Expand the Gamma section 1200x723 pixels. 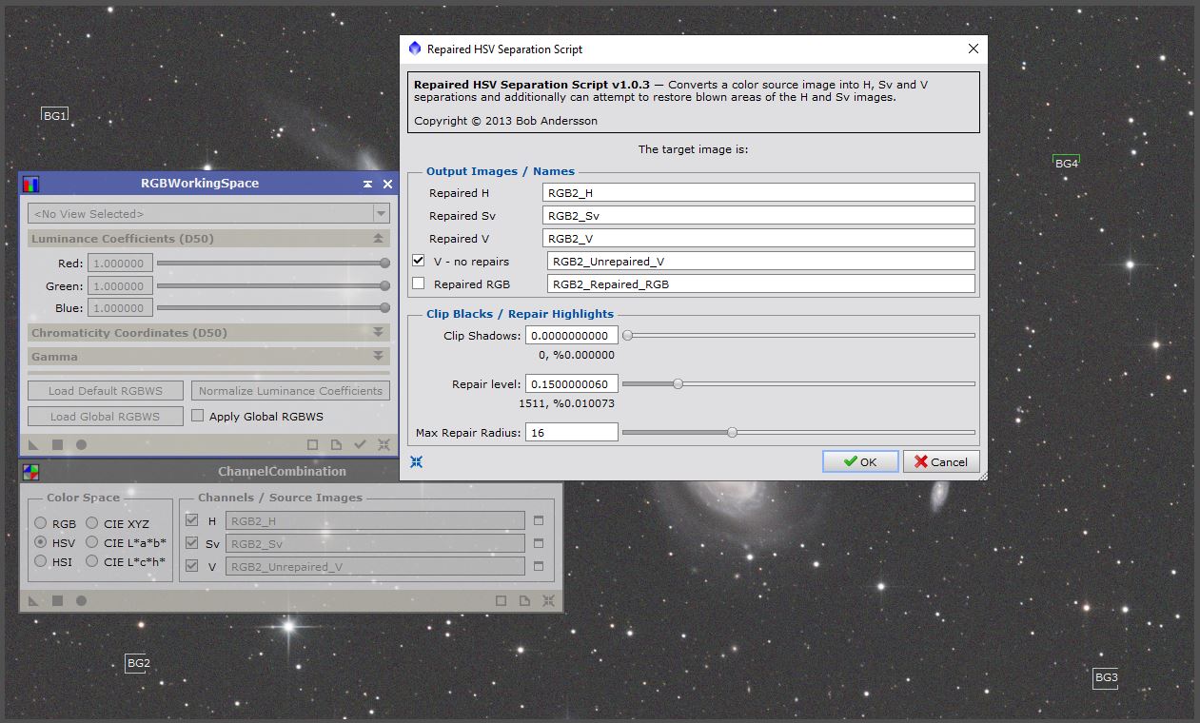(378, 357)
